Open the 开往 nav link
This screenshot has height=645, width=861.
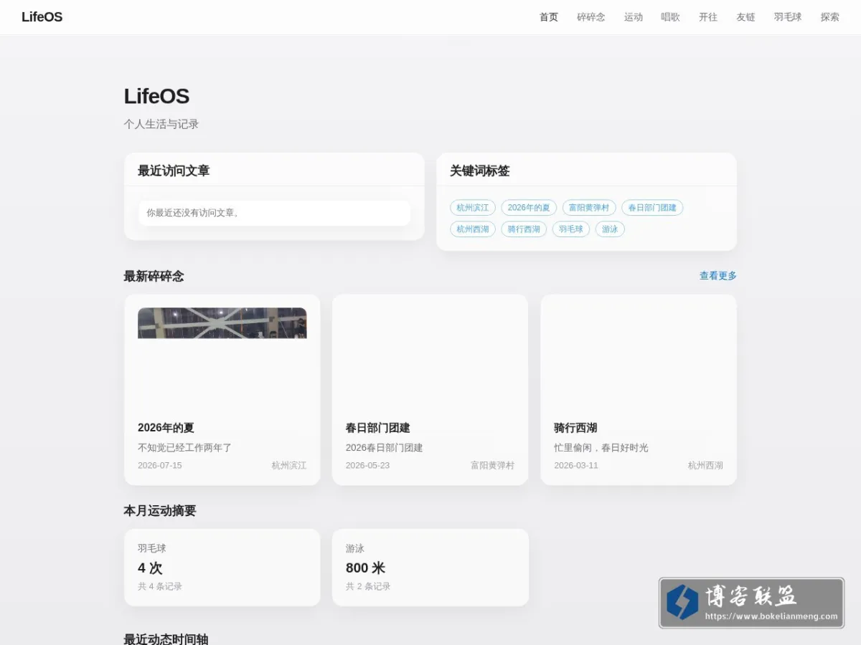click(x=708, y=17)
